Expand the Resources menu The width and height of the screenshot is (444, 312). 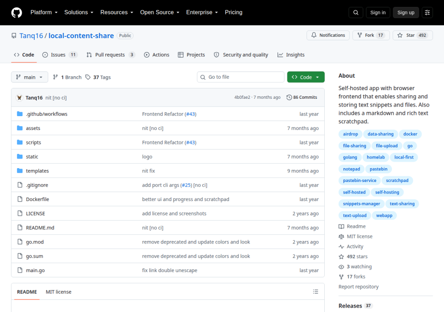pos(117,13)
